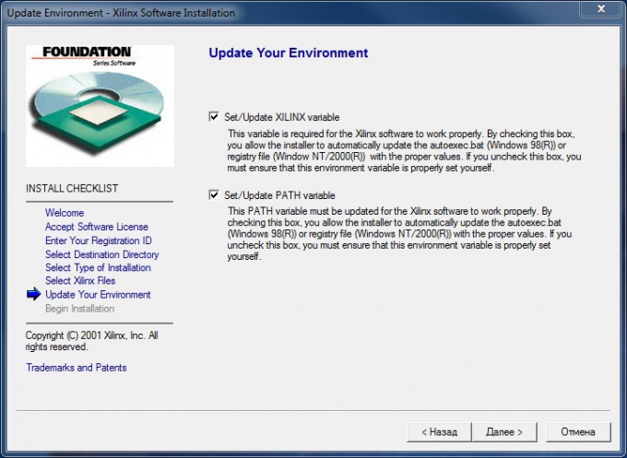The height and width of the screenshot is (458, 627).
Task: Go back with the < Назад button
Action: click(x=439, y=432)
